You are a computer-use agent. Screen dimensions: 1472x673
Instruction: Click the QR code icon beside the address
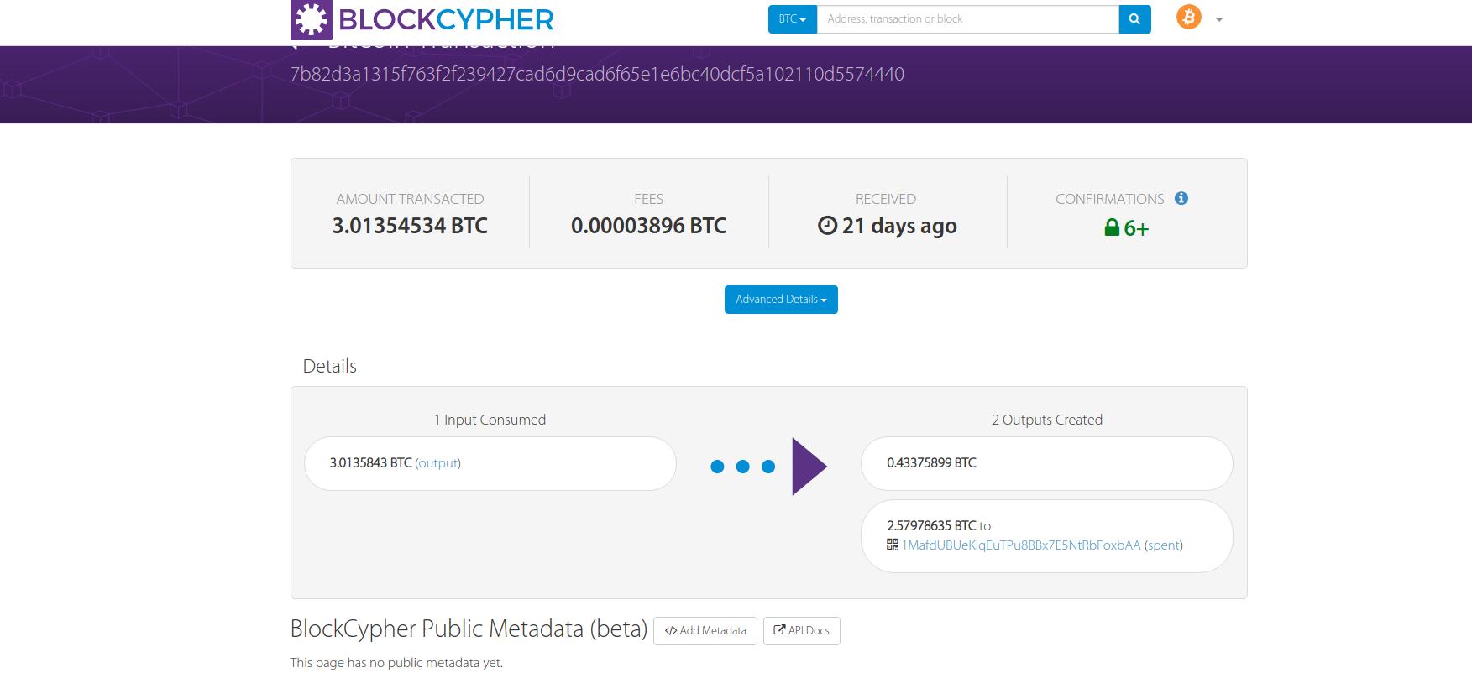click(893, 545)
